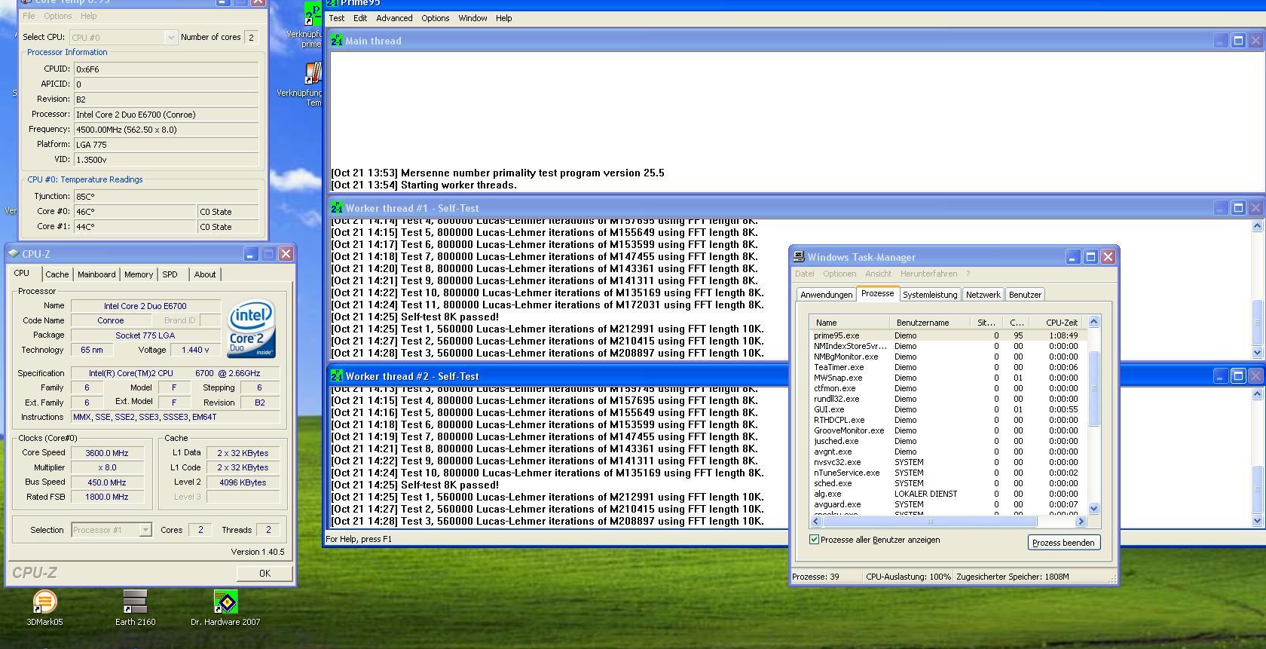Open the Systemleistung tab in Task-Manager
Screen dimensions: 1266x649
point(930,295)
